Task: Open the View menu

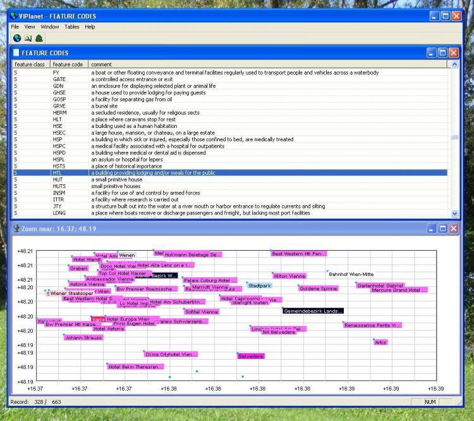Action: tap(30, 27)
